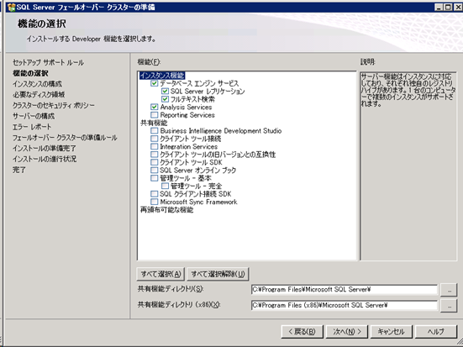Screen dimensions: 463x347
Task: Click フェールオーバー クラスターの準備ルール step
Action: tap(65, 138)
